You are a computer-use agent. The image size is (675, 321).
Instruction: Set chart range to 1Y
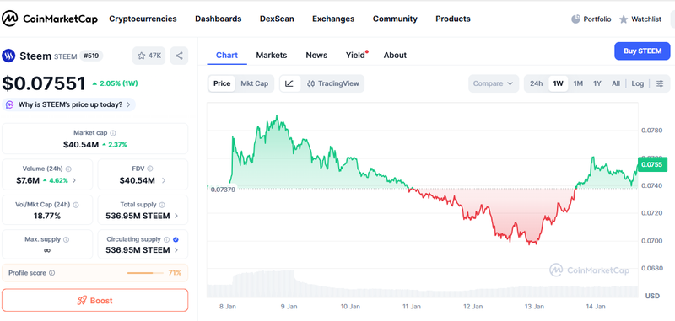click(597, 83)
